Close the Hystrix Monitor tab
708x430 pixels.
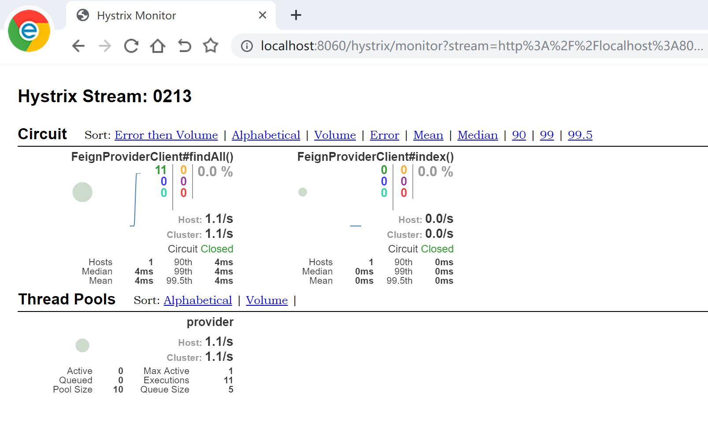pos(263,15)
